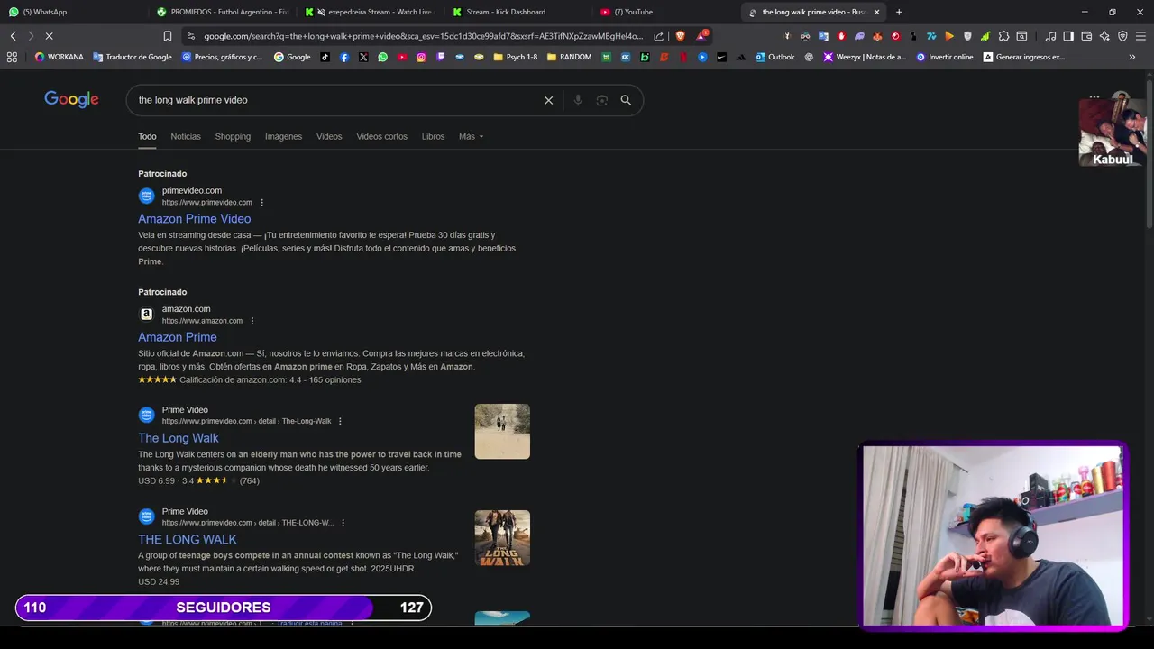Screen dimensions: 1154x649
Task: Click the Brave Rewards triangle icon
Action: 701,36
